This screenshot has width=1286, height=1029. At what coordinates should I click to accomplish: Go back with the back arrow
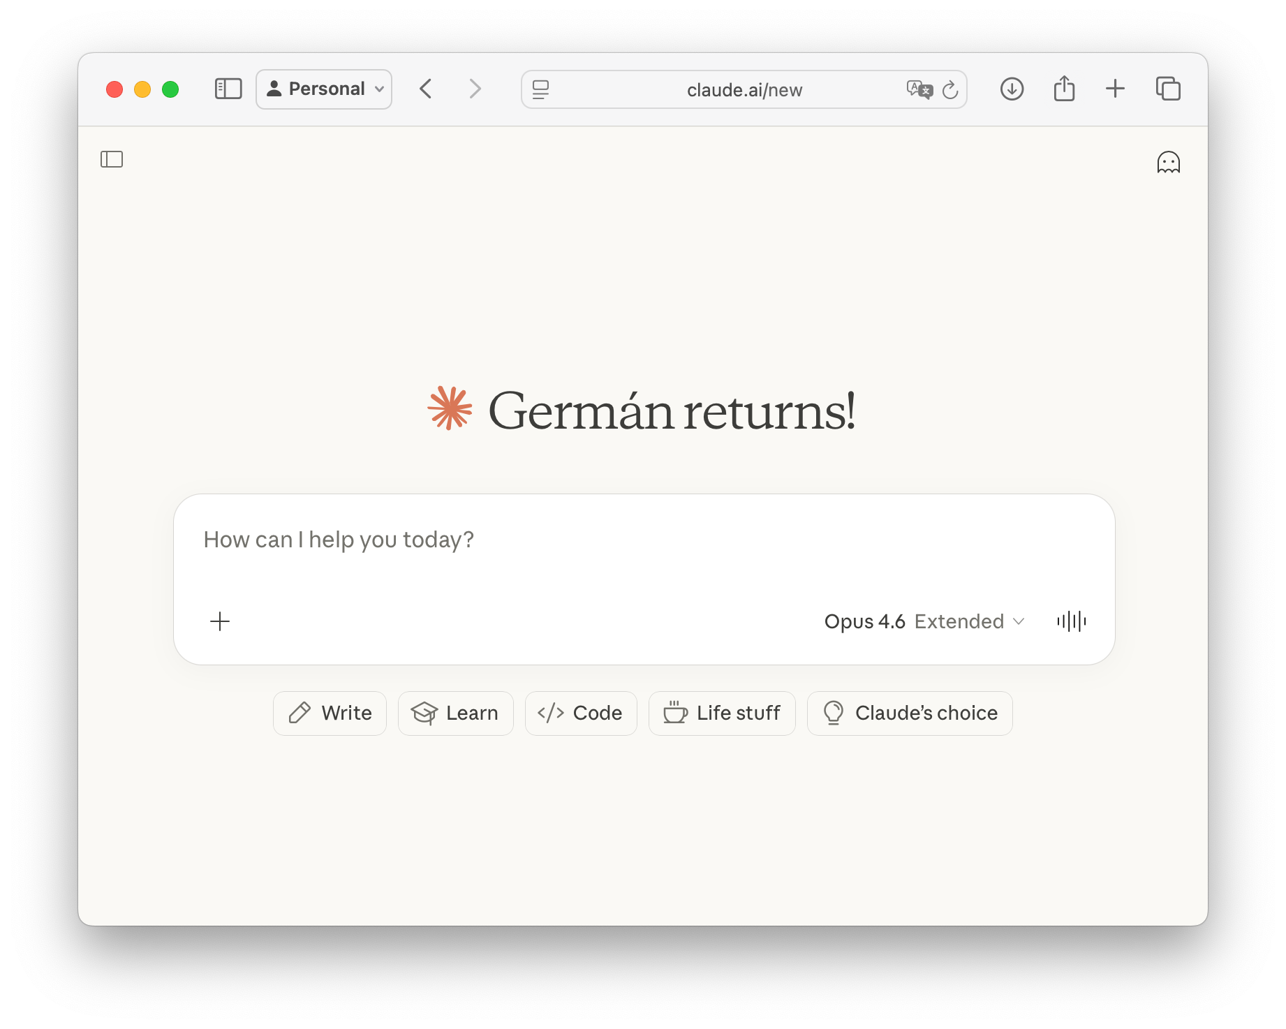point(426,89)
